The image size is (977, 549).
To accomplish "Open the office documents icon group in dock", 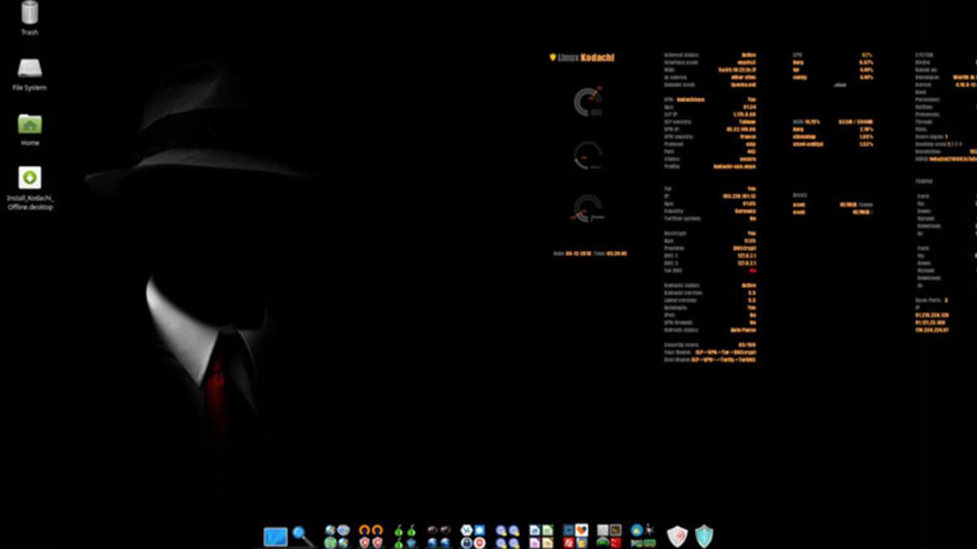I will tap(541, 536).
